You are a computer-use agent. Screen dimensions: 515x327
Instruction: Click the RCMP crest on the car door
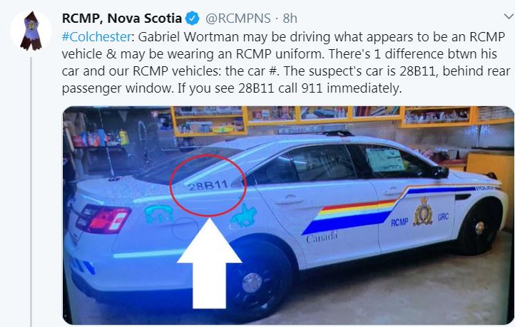tap(422, 211)
